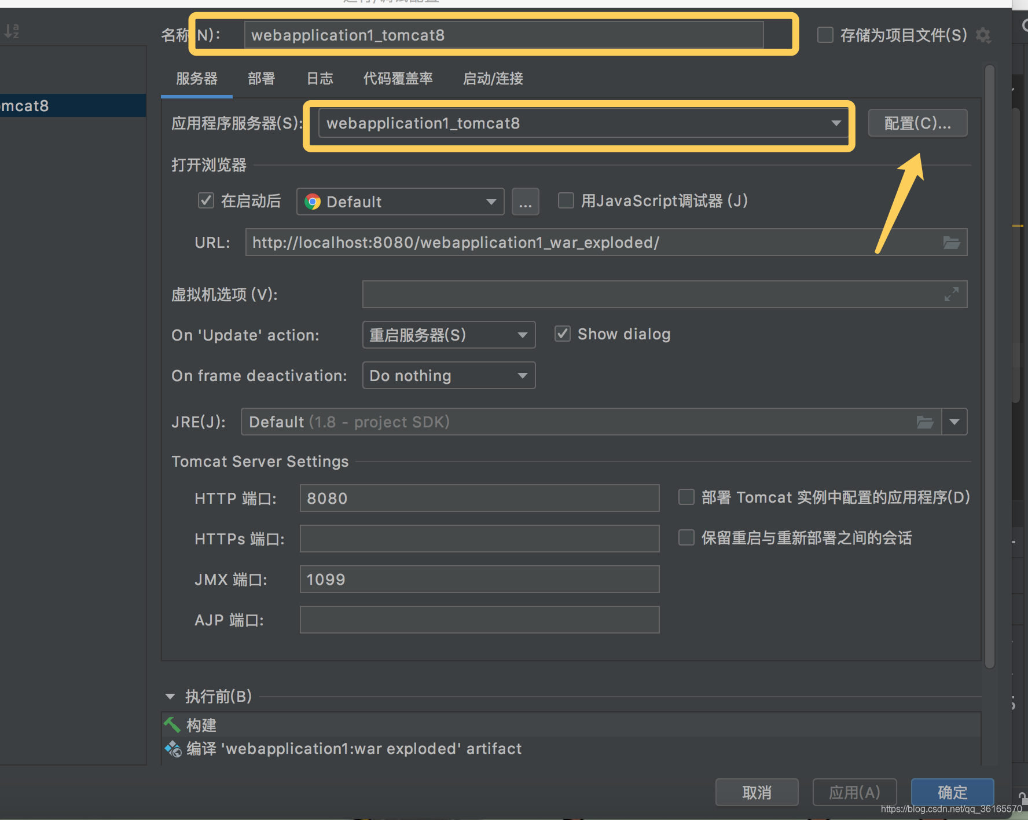
Task: Switch to the 日志 tab
Action: (x=320, y=79)
